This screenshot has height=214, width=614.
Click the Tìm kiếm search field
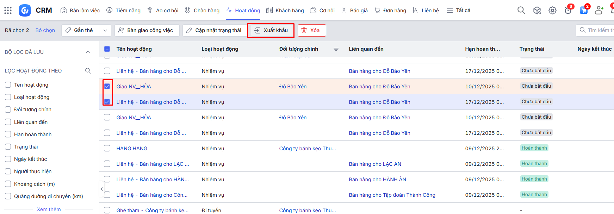(x=599, y=31)
